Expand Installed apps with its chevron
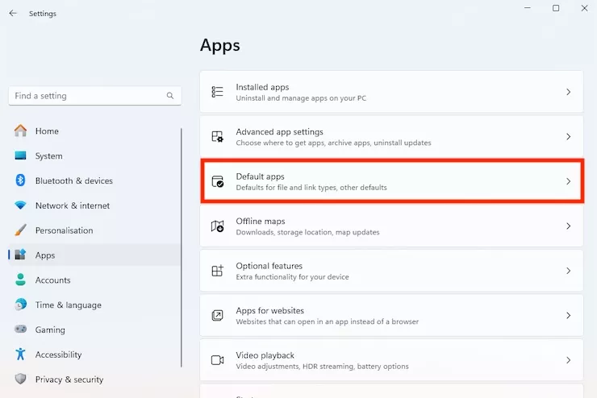Screen dimensions: 597x398 [x=568, y=93]
